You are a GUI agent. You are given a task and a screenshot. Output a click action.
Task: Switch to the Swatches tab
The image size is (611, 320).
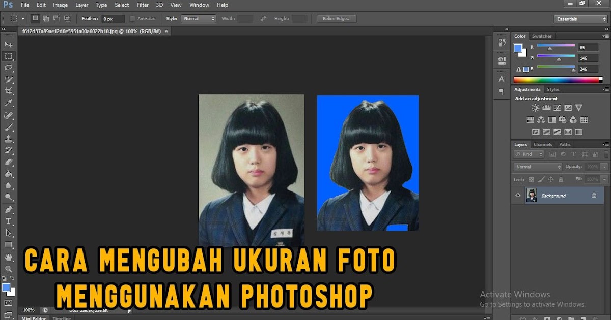coord(542,36)
